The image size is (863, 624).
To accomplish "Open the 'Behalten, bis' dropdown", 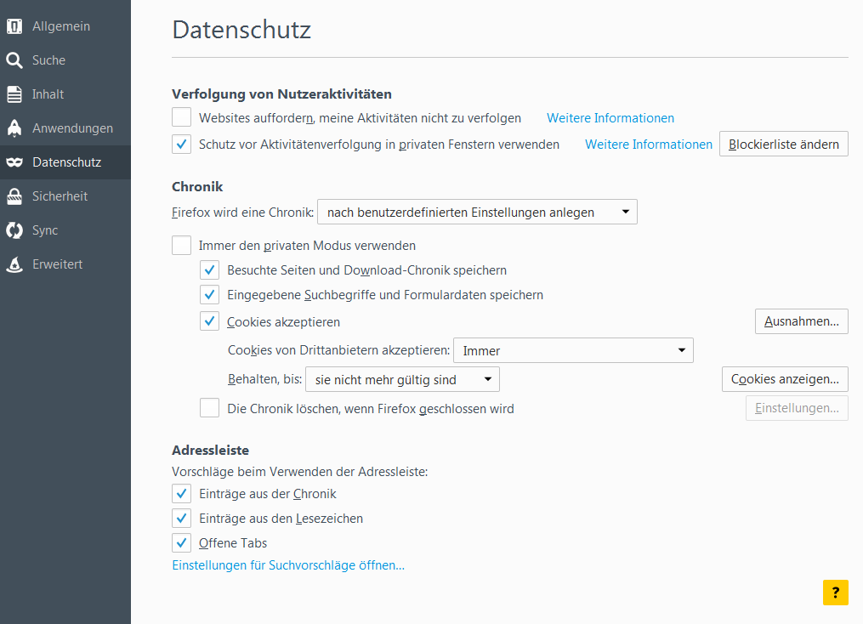I will tap(401, 380).
